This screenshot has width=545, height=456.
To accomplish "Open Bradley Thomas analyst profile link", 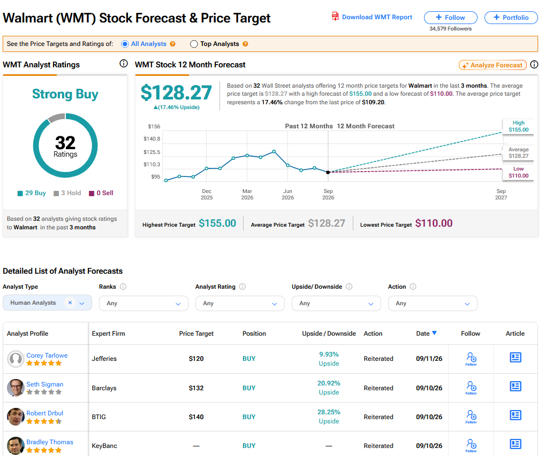I will pos(50,442).
